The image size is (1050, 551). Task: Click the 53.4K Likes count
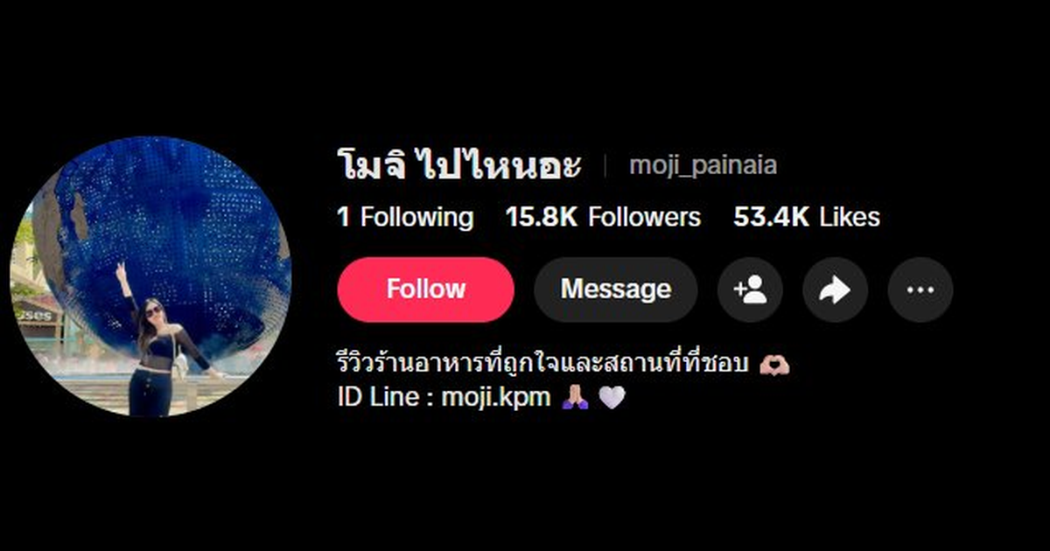(x=807, y=217)
